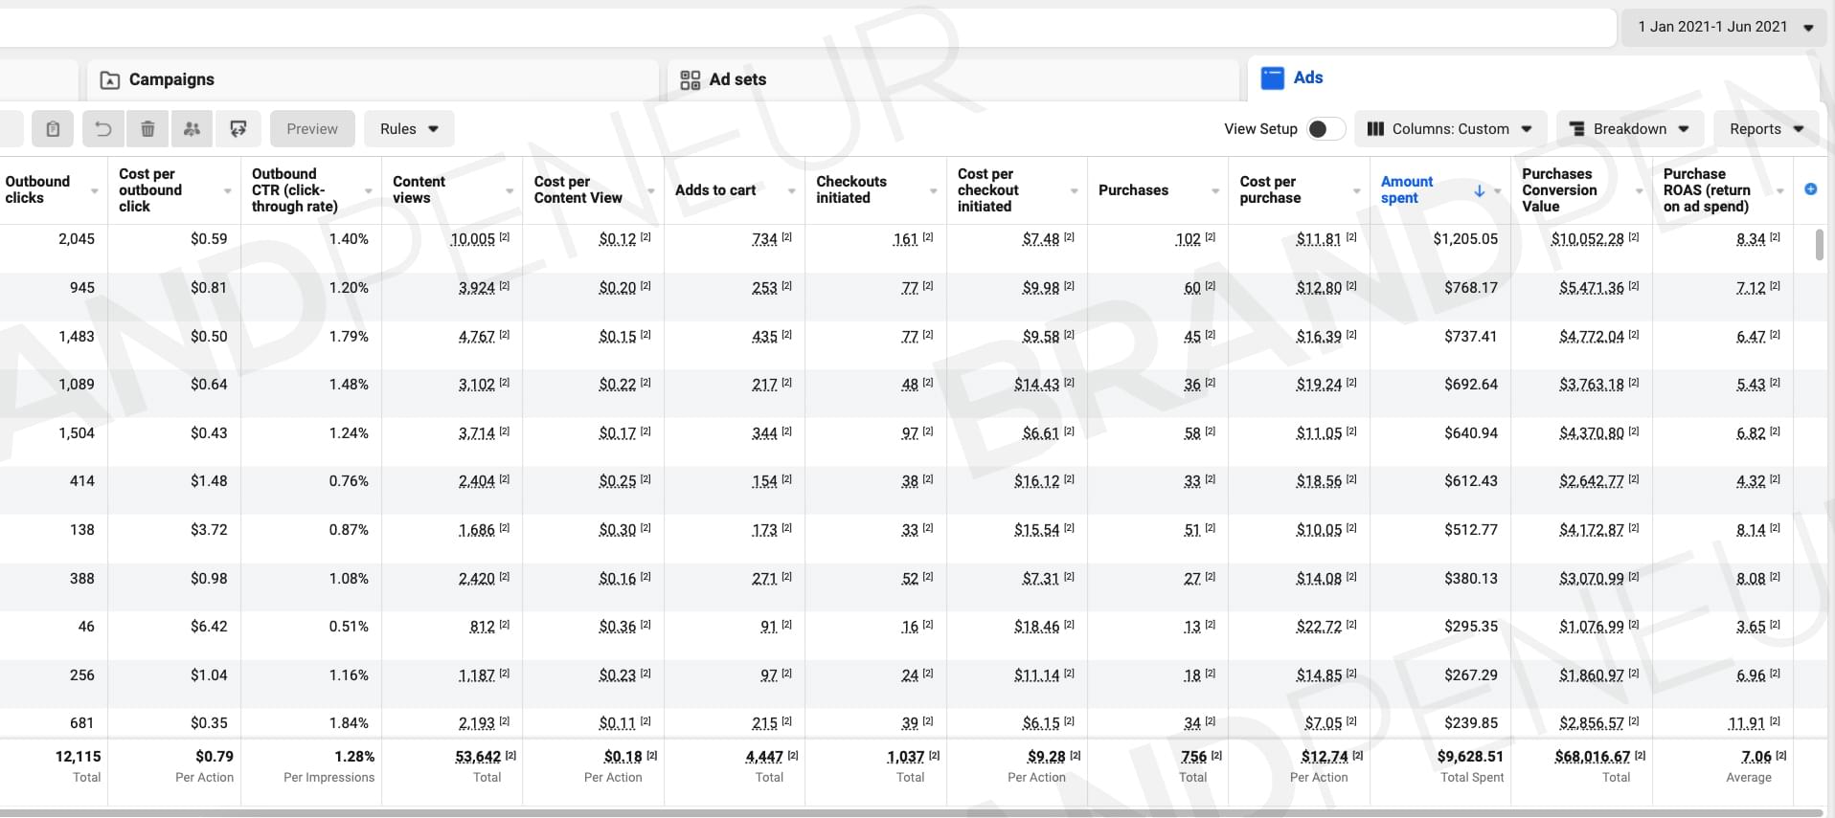This screenshot has width=1835, height=818.
Task: Click the swap arrows icon beside Preview
Action: point(238,129)
